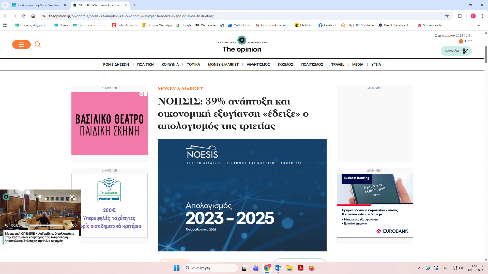The height and width of the screenshot is (274, 488).
Task: Click the Windows taskbar search field
Action: [x=210, y=268]
